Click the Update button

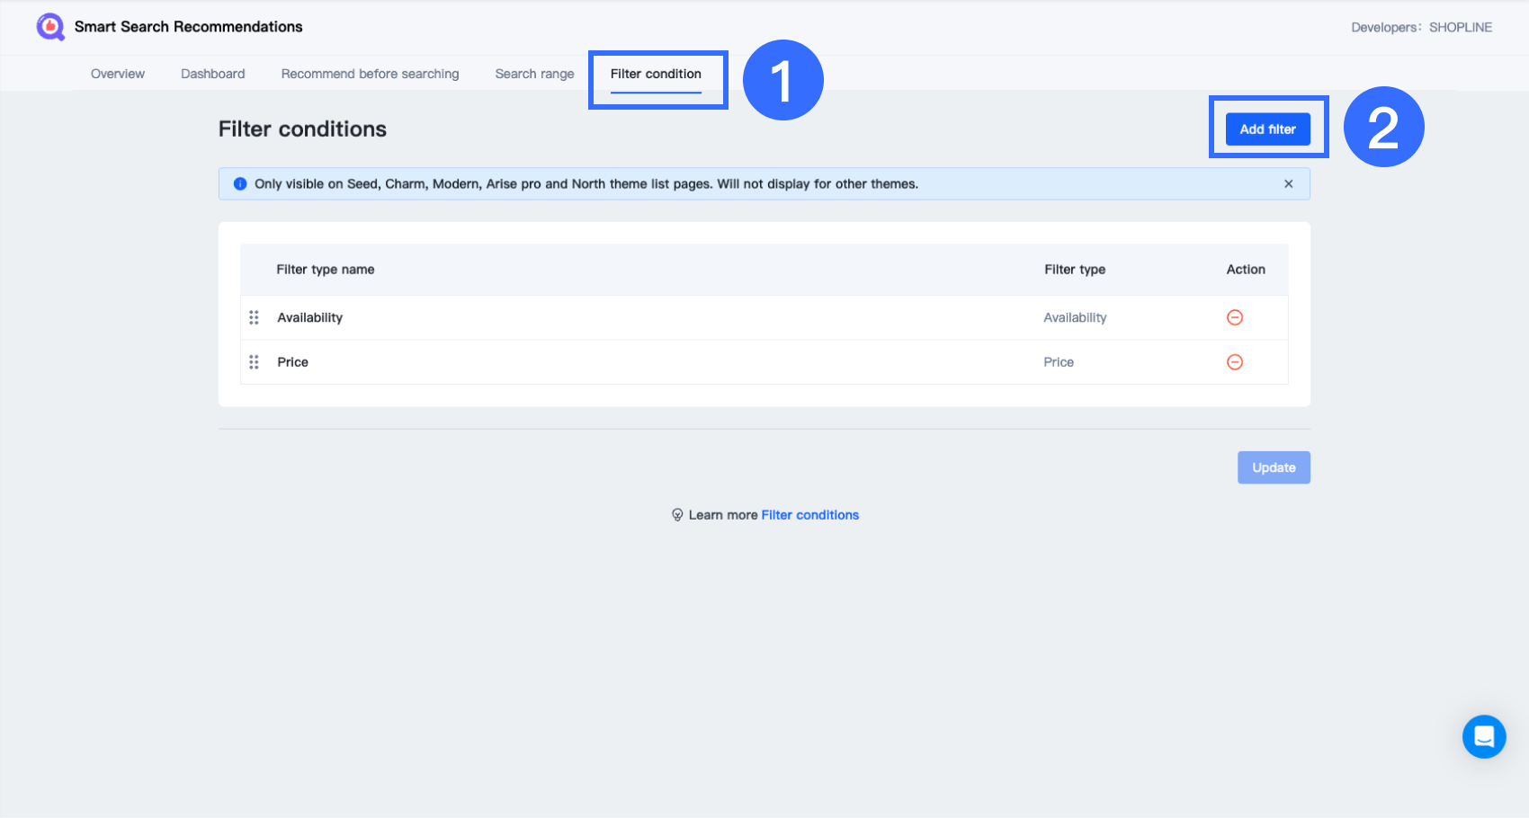coord(1274,467)
